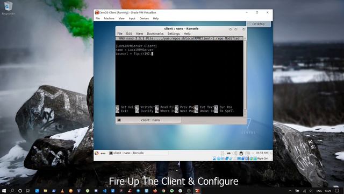Click 'Right Ctrl' host key indicator
Screen dimensions: 344x194
(x=262, y=158)
